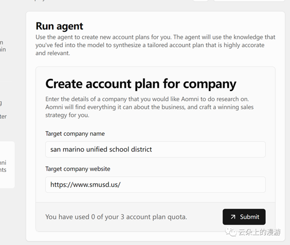Image resolution: width=290 pixels, height=245 pixels.
Task: Click the arrow icon inside Submit
Action: point(233,217)
